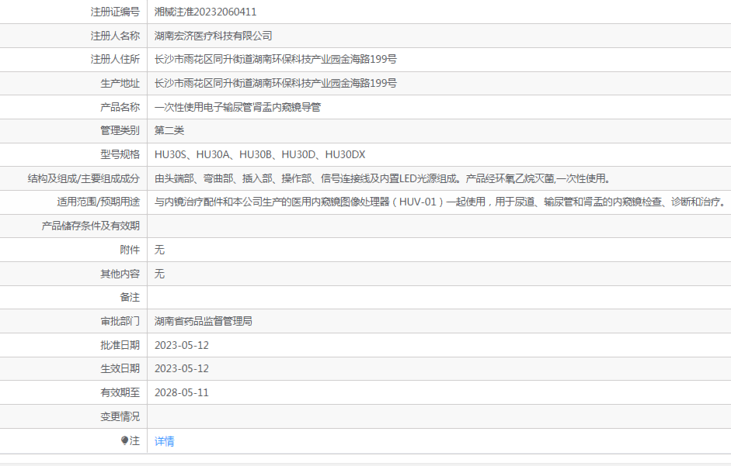The width and height of the screenshot is (731, 466).
Task: Select the address in 生产地址 row
Action: [276, 83]
